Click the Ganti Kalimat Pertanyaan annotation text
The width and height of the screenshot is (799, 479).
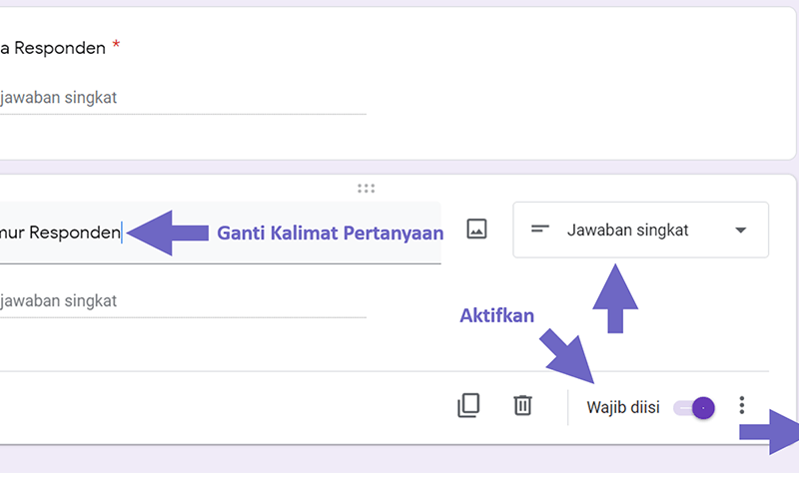(331, 233)
